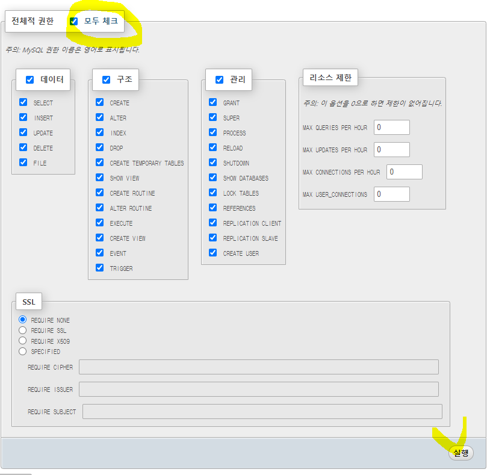
Task: Uncheck the SHUTDOWN privilege
Action: [213, 162]
